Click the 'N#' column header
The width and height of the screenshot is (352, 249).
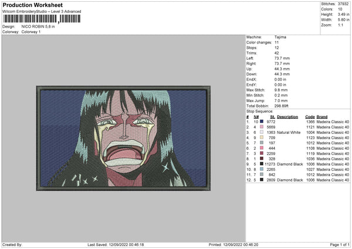pyautogui.click(x=256, y=117)
